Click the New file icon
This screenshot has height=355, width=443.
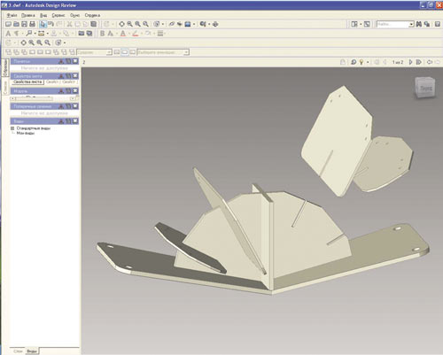pos(9,24)
